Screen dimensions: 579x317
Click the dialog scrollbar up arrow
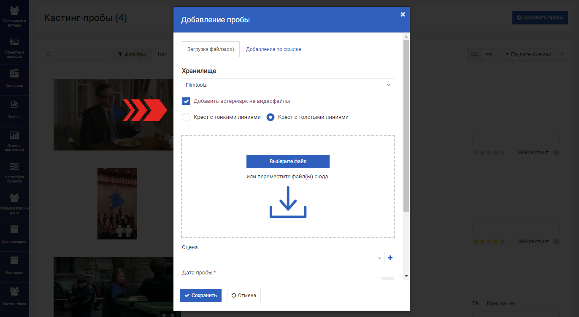coord(406,37)
